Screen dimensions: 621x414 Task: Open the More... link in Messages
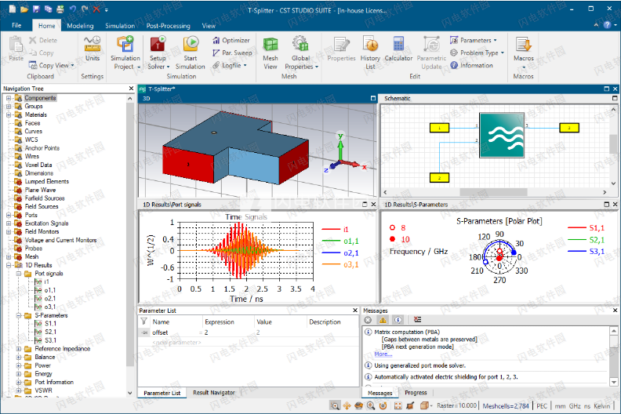tap(383, 354)
